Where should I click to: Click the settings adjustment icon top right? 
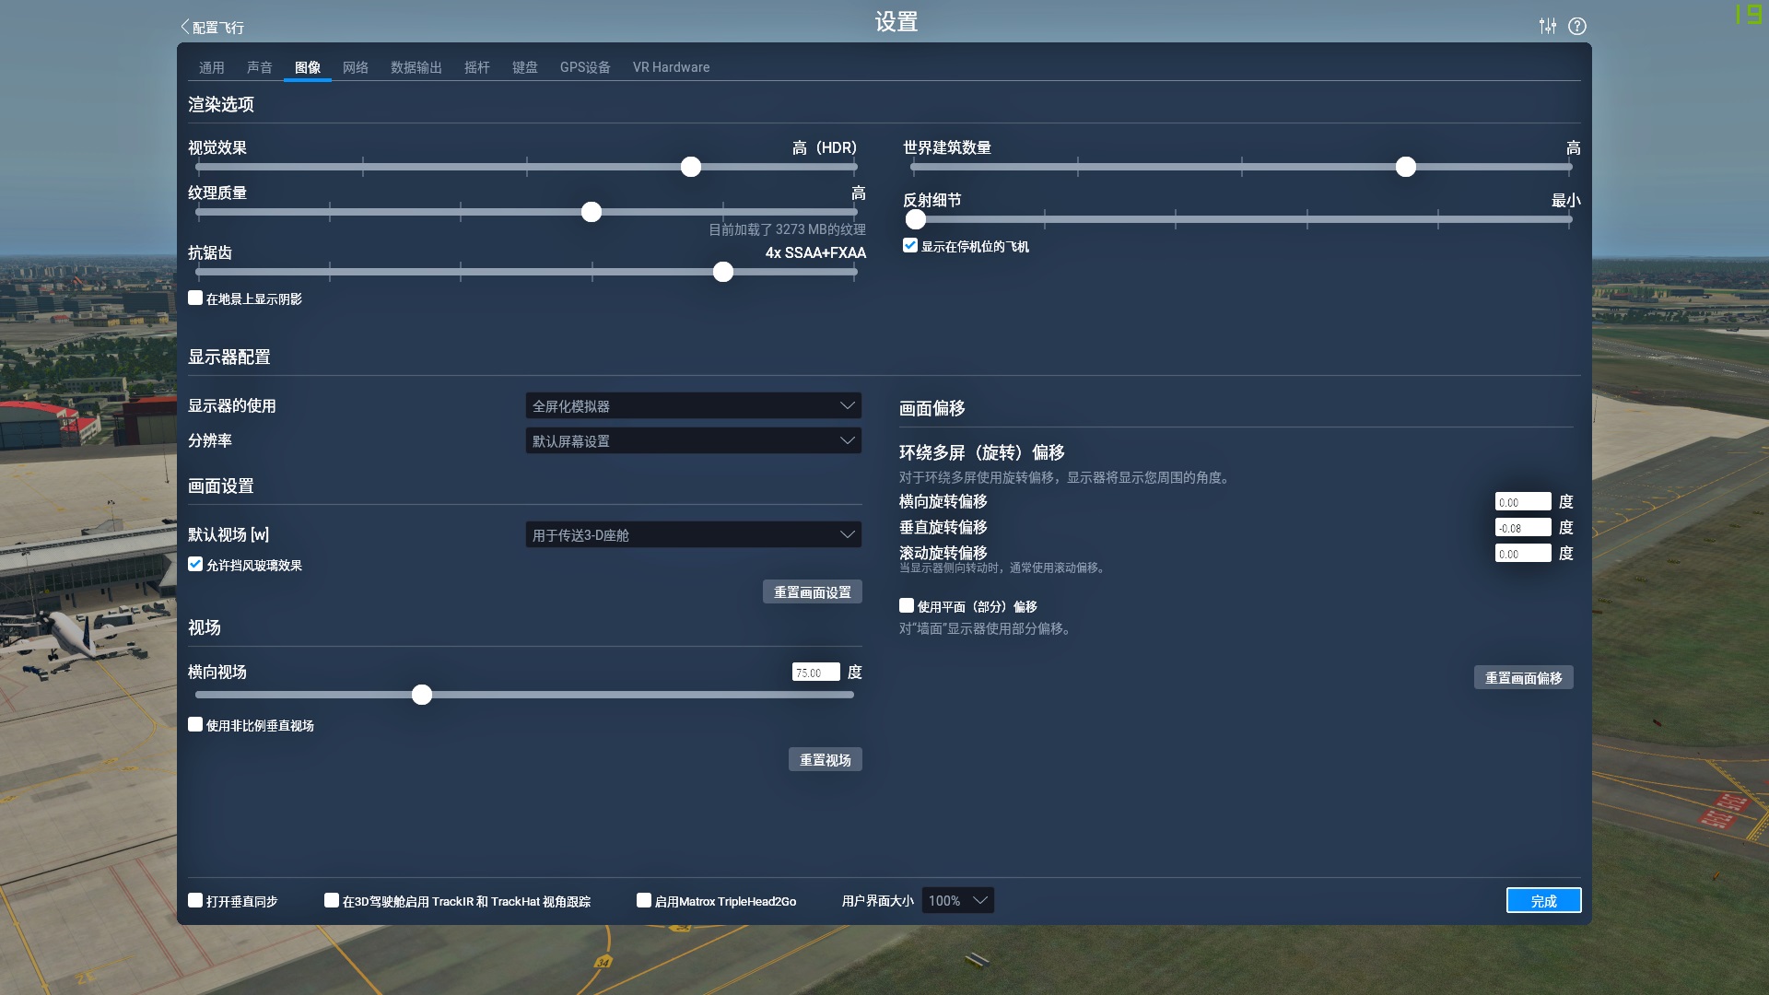[x=1549, y=26]
